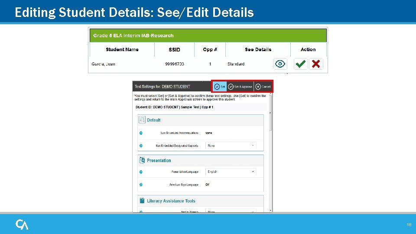Click the Default section sliders icon
This screenshot has width=416, height=234.
(x=142, y=120)
